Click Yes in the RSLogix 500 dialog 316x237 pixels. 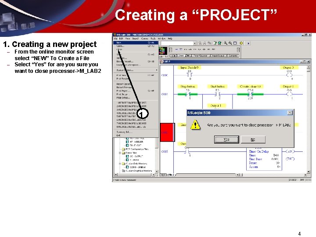click(x=226, y=140)
